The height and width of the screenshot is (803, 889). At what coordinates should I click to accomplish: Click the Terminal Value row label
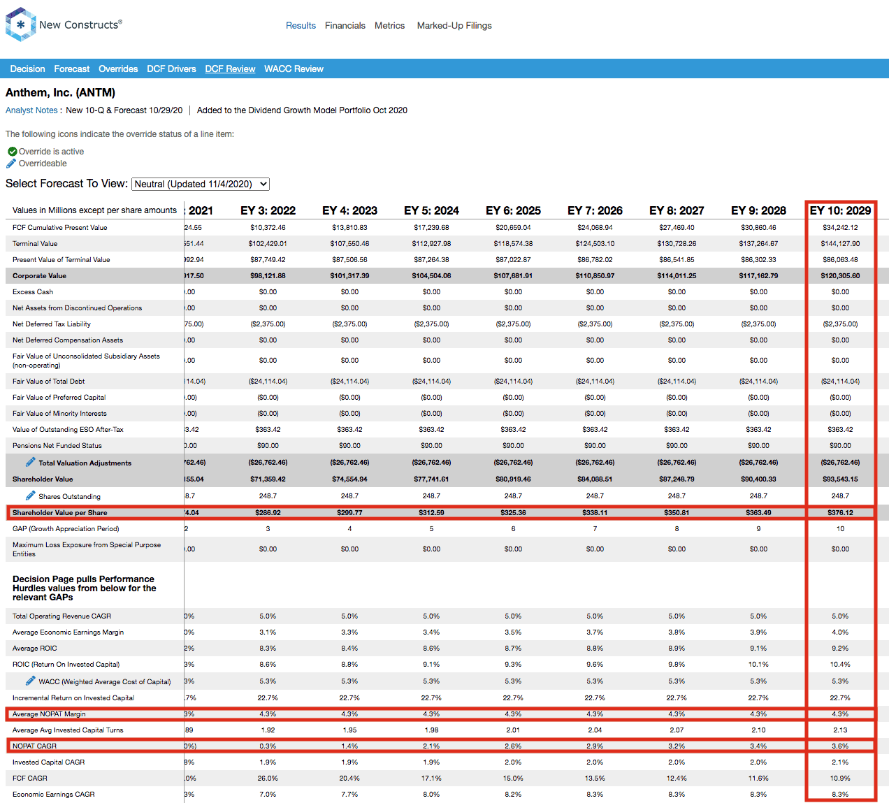(x=35, y=244)
